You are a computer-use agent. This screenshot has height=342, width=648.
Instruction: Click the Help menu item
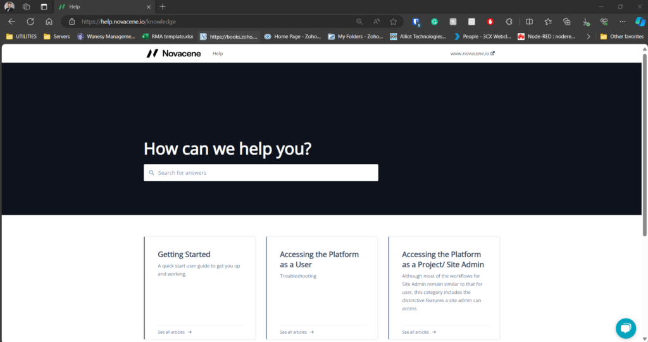click(218, 54)
